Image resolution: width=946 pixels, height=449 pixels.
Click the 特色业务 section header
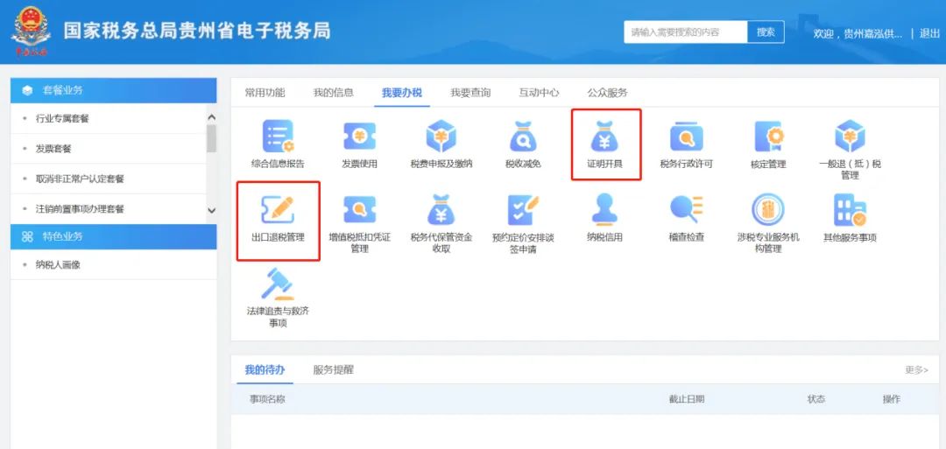click(x=113, y=237)
